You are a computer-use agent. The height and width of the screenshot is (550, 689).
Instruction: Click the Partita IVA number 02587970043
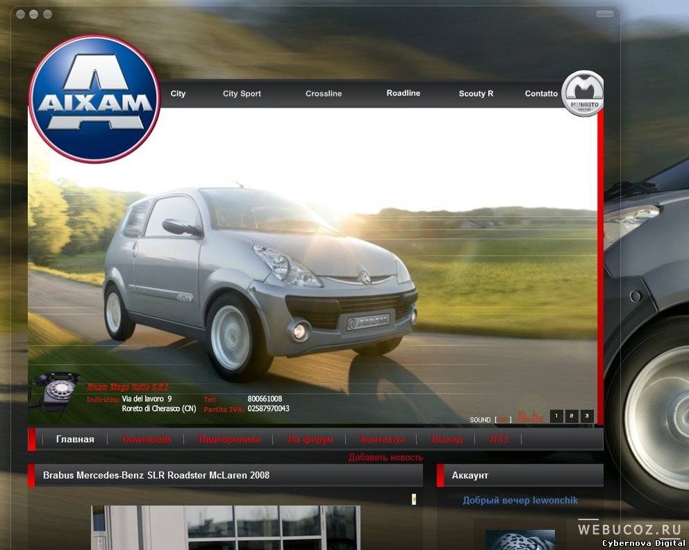click(269, 408)
